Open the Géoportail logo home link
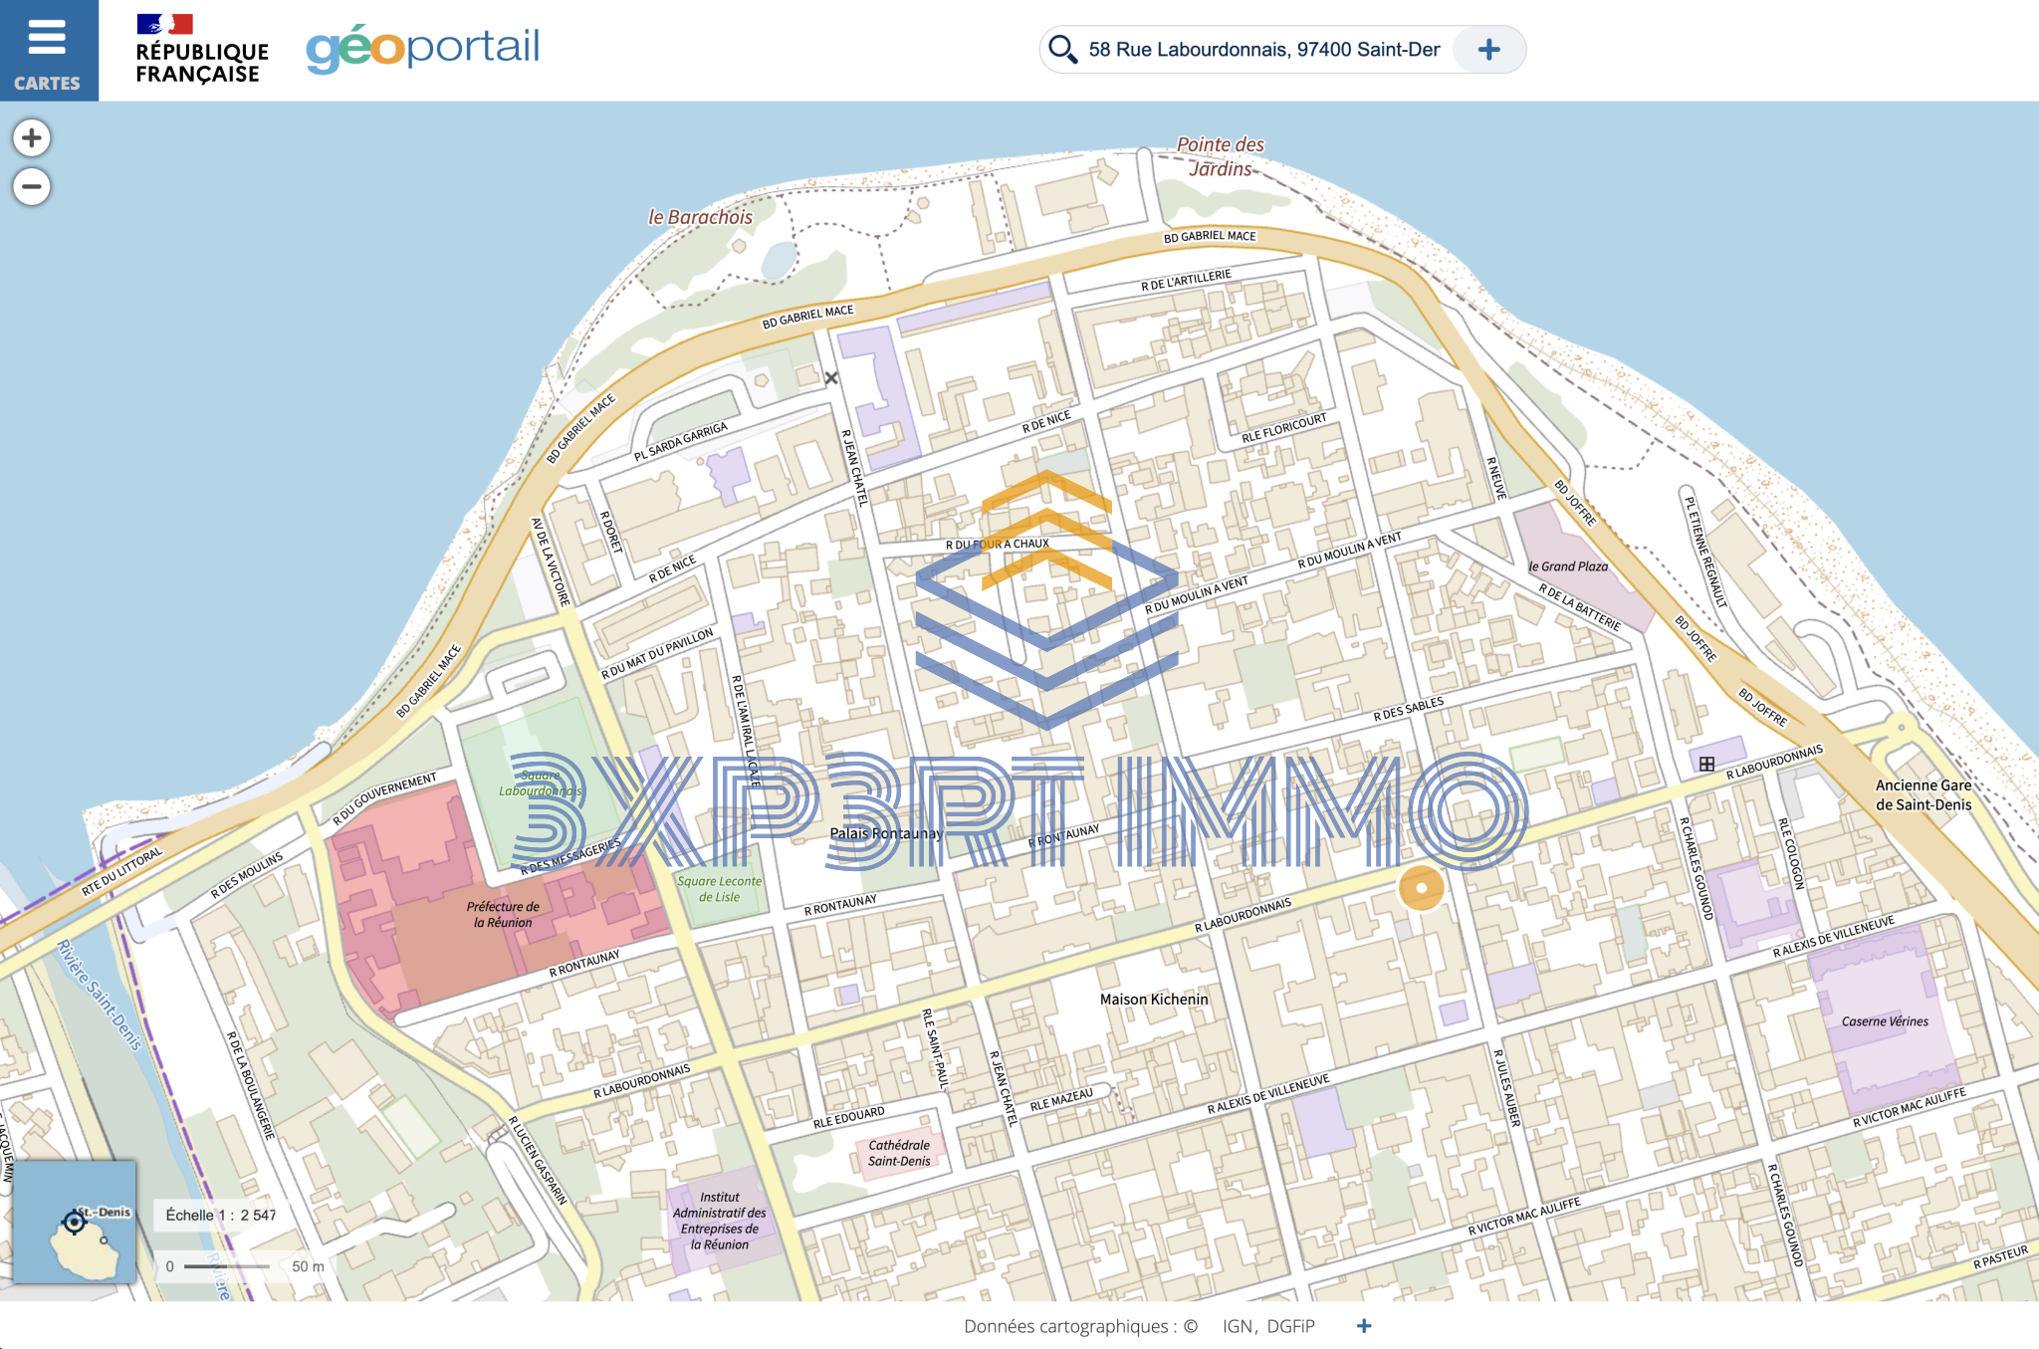This screenshot has height=1349, width=2039. pos(422,48)
